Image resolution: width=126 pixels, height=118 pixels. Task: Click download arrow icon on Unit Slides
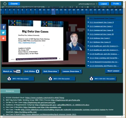click(38, 71)
